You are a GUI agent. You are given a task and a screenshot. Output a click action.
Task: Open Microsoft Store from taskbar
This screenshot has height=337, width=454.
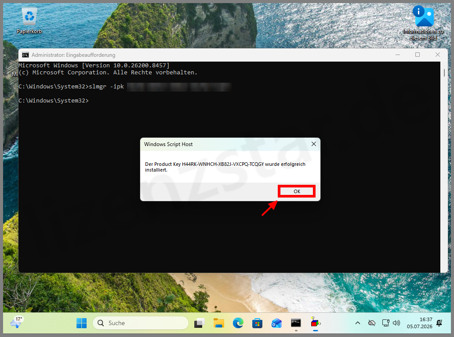tap(257, 323)
